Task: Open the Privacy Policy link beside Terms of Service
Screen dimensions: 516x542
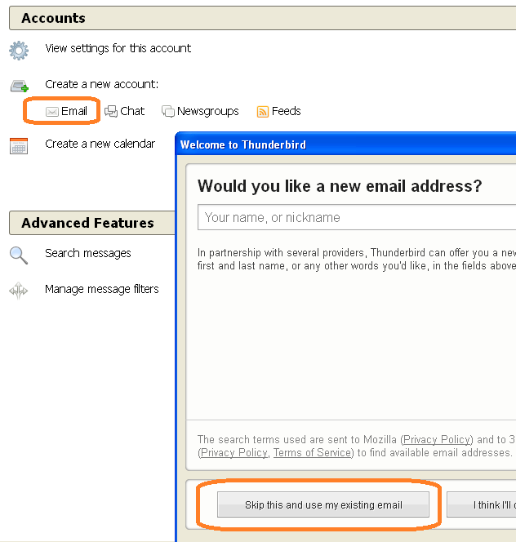Action: (x=234, y=452)
